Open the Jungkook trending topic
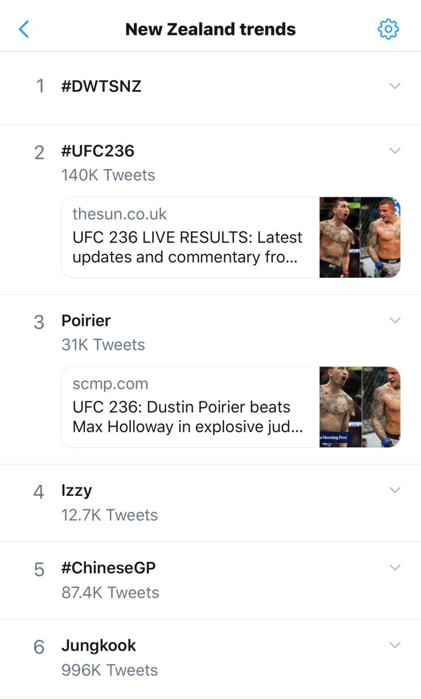 [x=99, y=645]
